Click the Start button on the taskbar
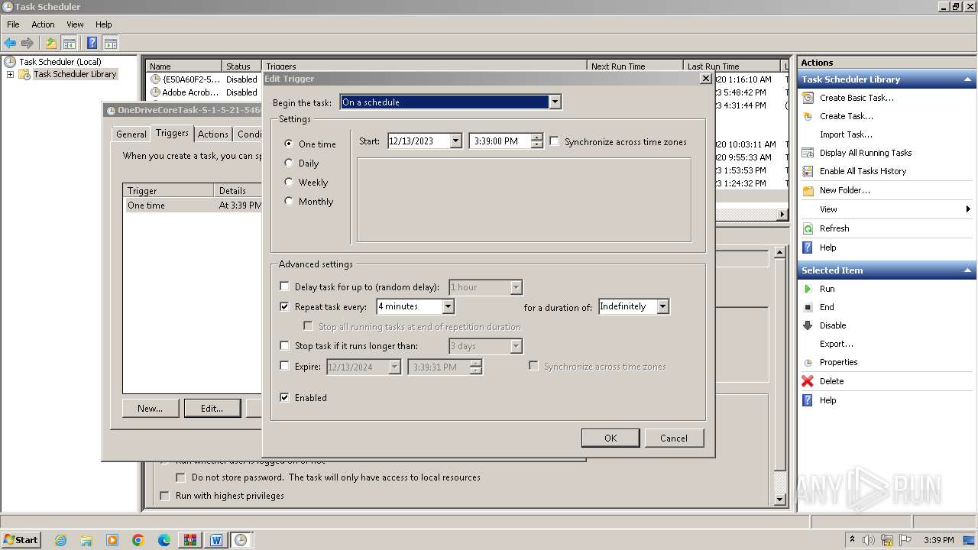Viewport: 978px width, 550px height. (21, 539)
